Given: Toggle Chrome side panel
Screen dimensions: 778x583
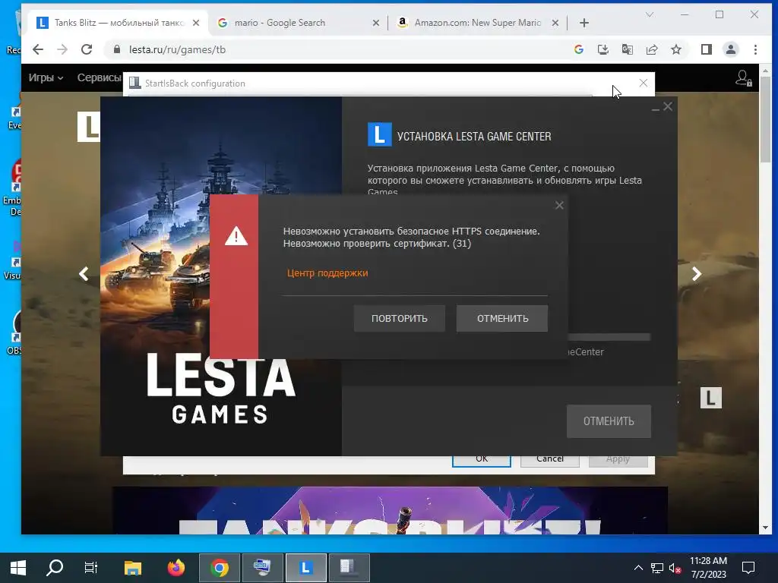Looking at the screenshot, I should click(x=706, y=49).
